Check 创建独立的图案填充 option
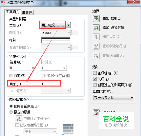 (95, 85)
